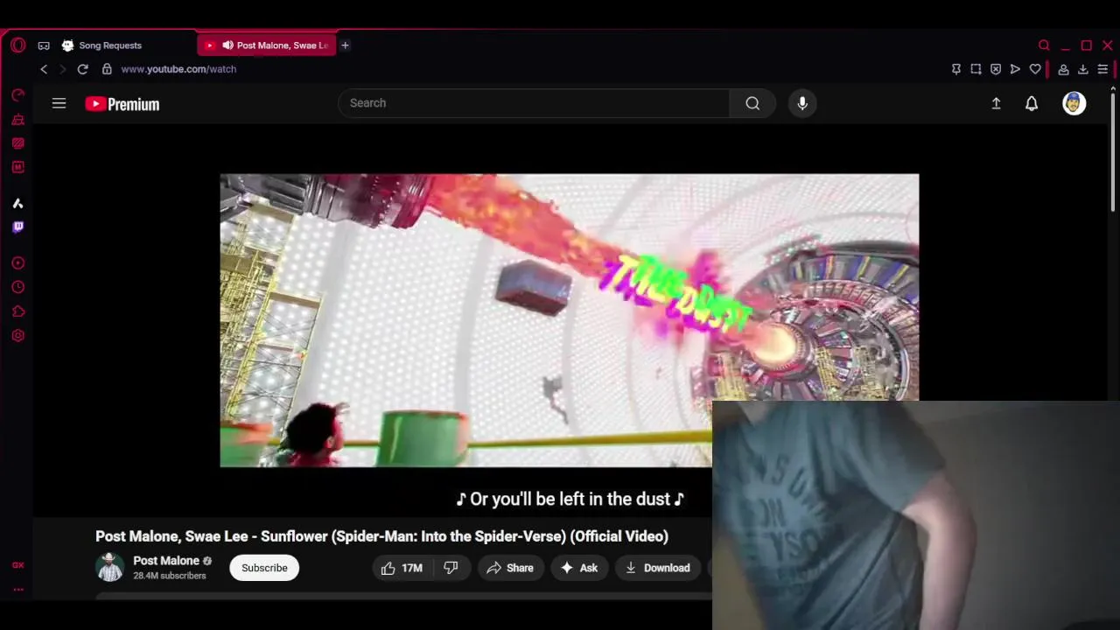Start voice search with microphone
Viewport: 1120px width, 630px height.
coord(802,103)
